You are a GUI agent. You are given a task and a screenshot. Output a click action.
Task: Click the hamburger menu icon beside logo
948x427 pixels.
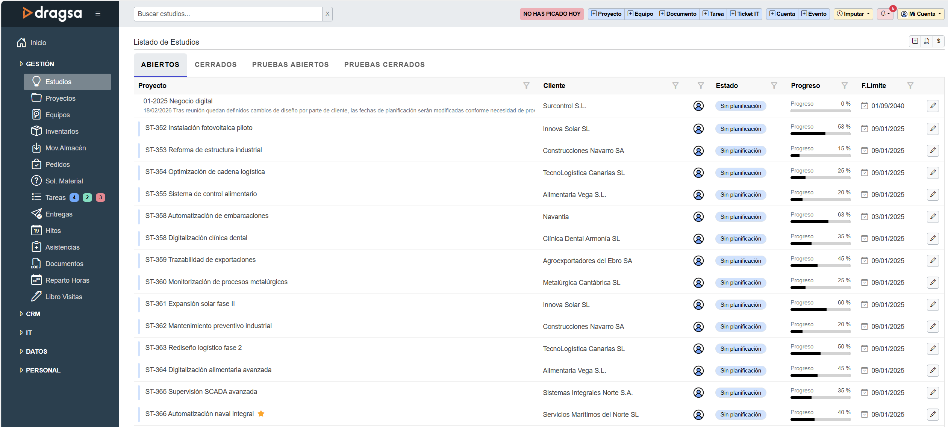click(98, 14)
